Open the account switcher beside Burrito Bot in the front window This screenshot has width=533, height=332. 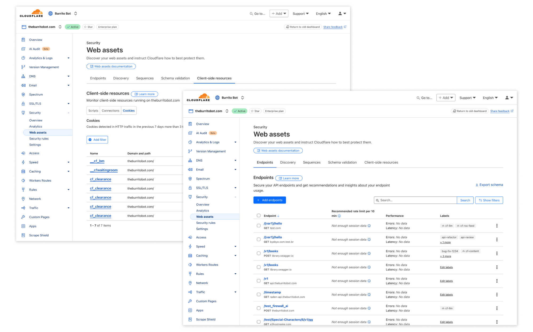pyautogui.click(x=242, y=98)
